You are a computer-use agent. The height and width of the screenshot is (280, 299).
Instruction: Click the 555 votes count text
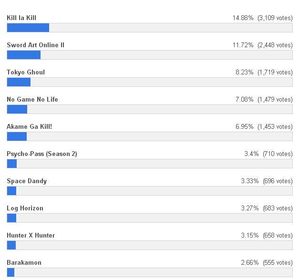click(278, 263)
